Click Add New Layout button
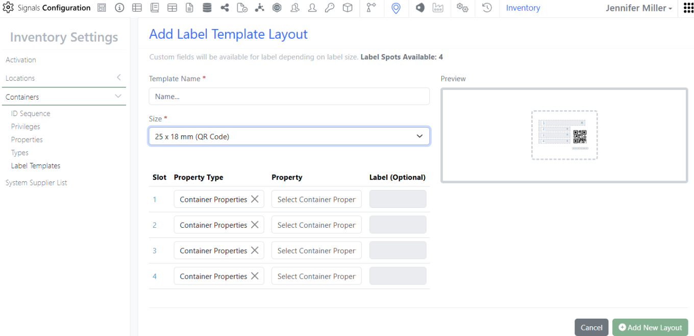The height and width of the screenshot is (336, 694). pos(650,327)
